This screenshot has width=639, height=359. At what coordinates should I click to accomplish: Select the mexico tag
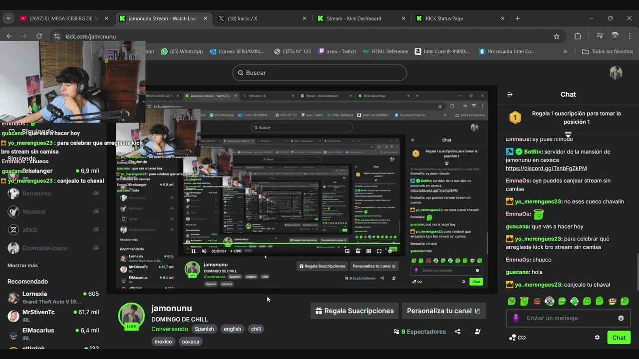[163, 342]
